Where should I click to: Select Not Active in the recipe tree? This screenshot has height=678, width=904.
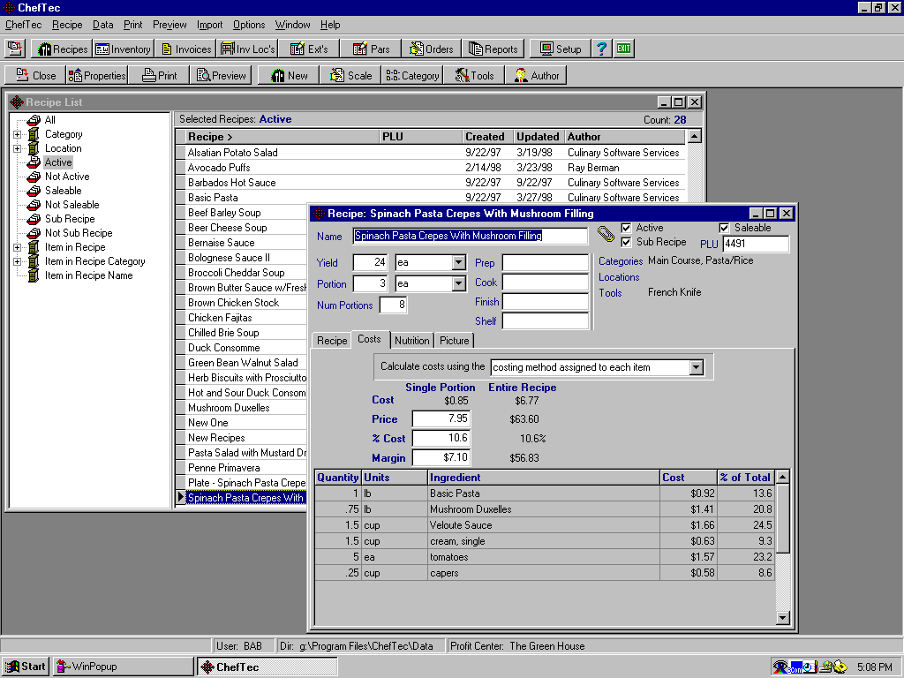click(x=67, y=177)
